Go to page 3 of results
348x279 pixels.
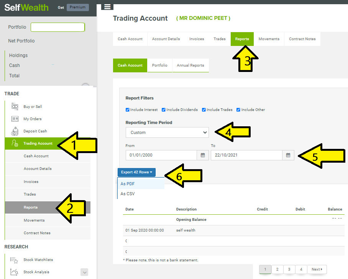click(289, 269)
